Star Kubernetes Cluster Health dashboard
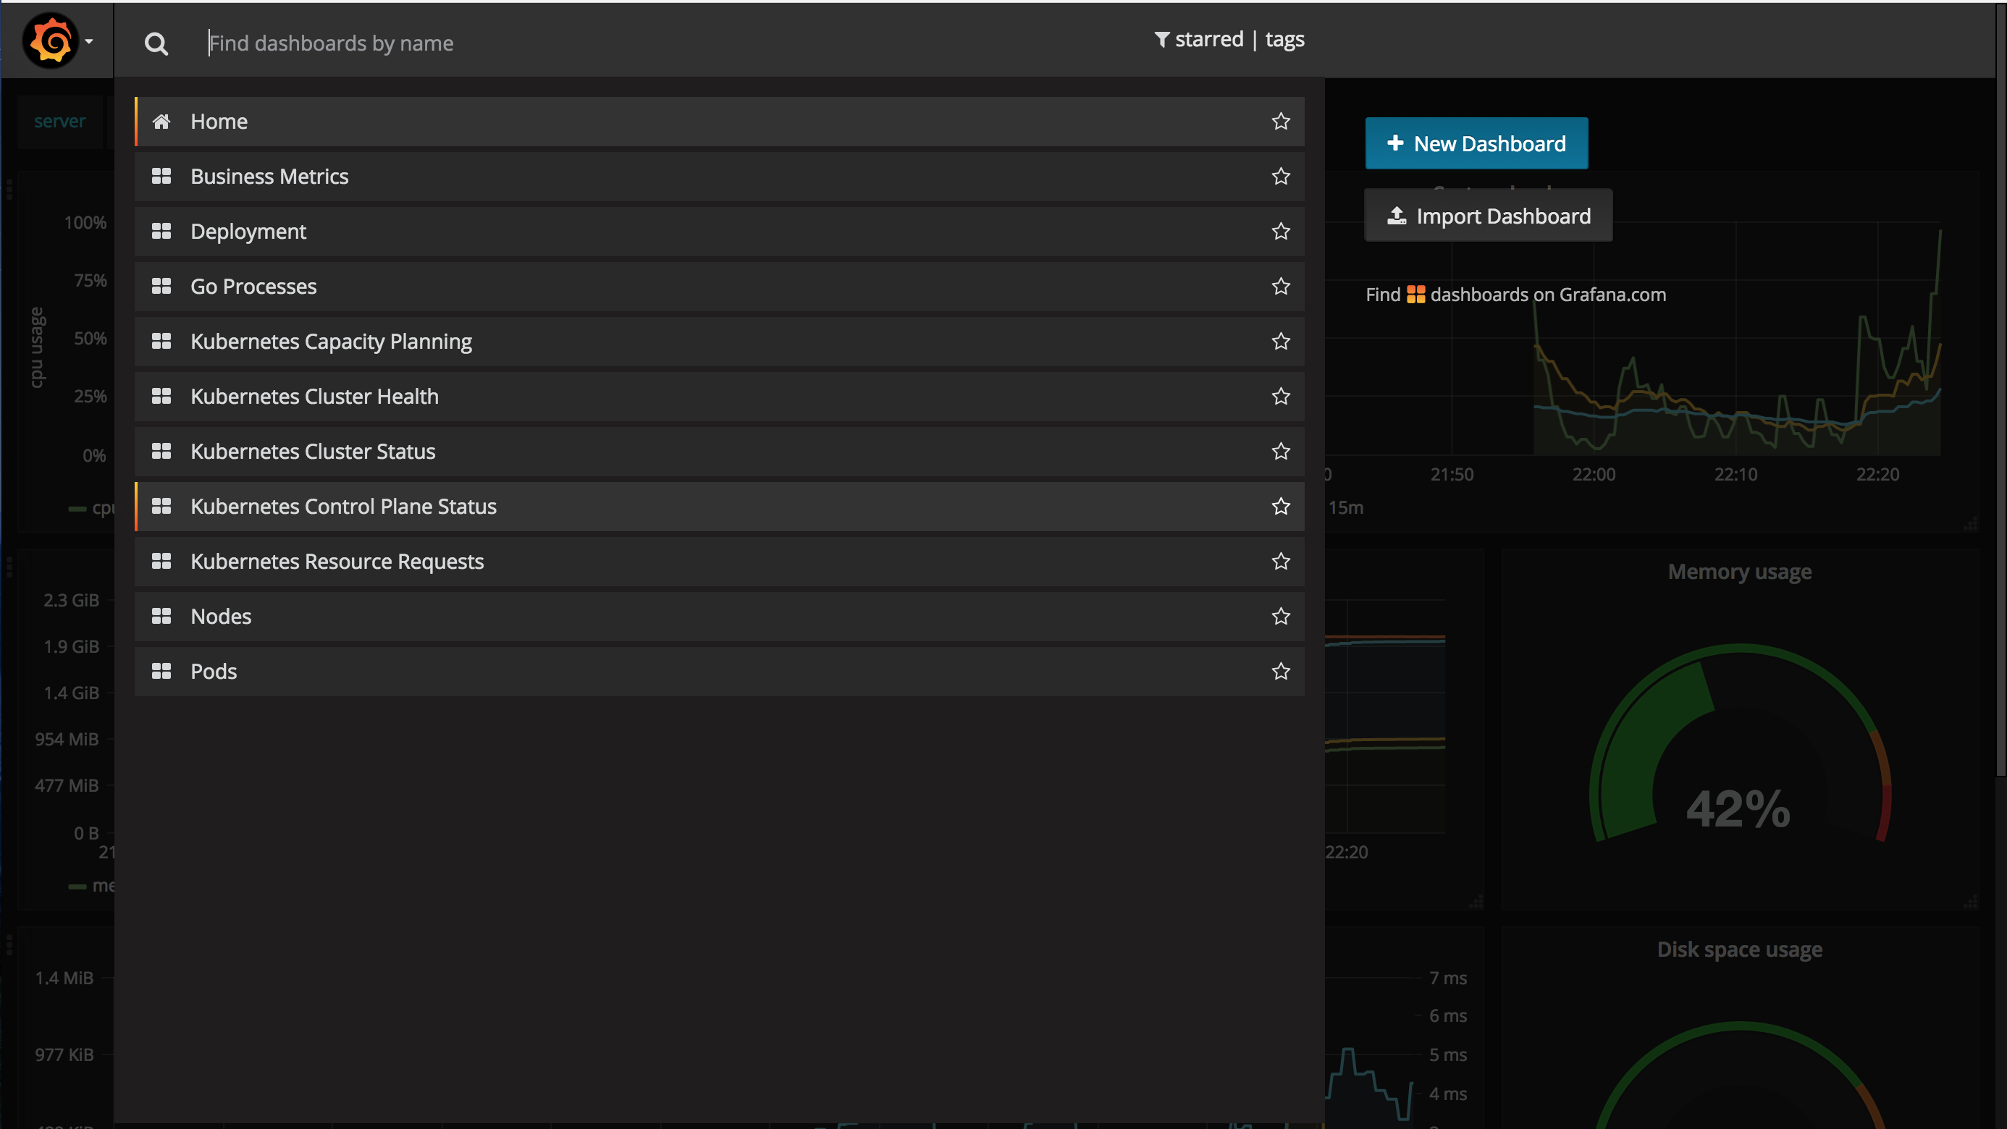The height and width of the screenshot is (1129, 2007). pyautogui.click(x=1281, y=397)
